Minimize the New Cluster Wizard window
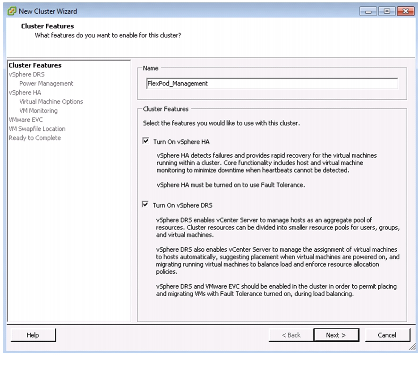 click(368, 11)
